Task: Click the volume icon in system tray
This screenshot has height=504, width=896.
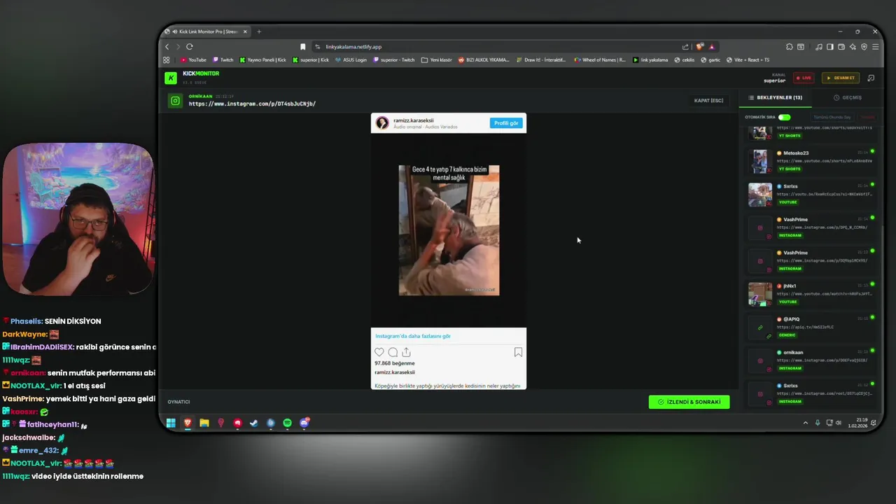Action: (x=839, y=423)
